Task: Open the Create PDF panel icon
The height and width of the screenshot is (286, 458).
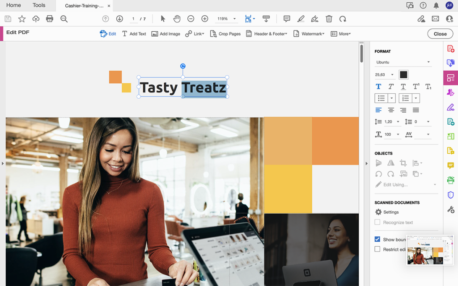Action: click(x=451, y=49)
